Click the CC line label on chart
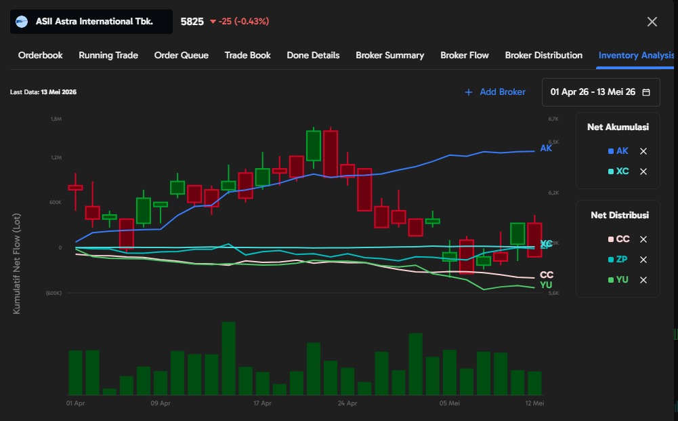 click(547, 275)
